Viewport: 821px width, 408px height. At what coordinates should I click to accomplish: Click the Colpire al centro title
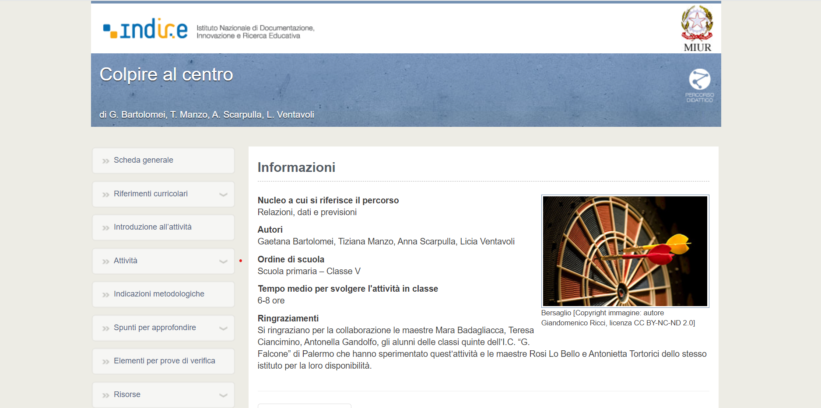pos(166,74)
